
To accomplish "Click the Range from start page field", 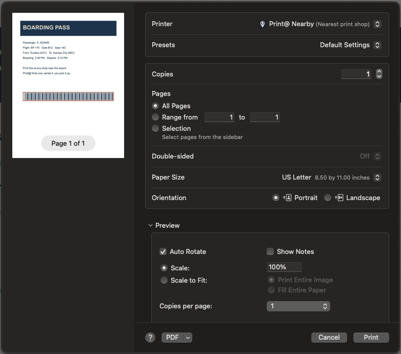I will pyautogui.click(x=219, y=117).
